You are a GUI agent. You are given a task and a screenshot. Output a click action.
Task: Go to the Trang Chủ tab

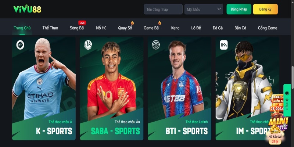click(22, 28)
